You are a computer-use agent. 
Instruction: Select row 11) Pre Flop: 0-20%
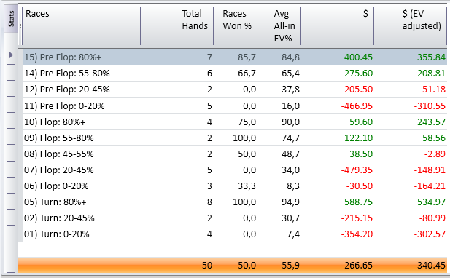234,106
